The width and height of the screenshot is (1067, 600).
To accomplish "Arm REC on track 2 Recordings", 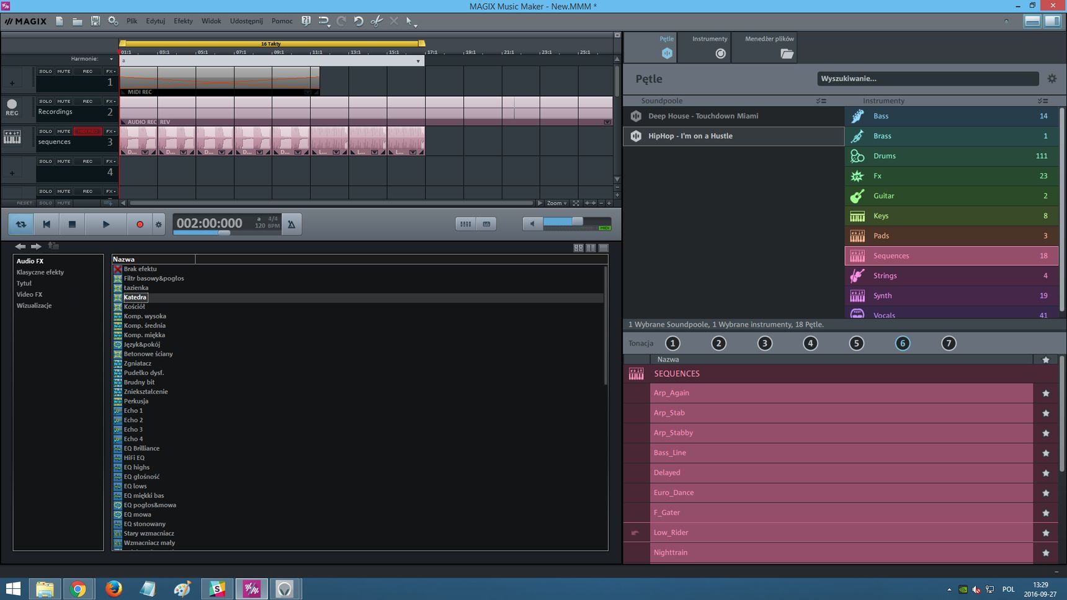I will [87, 101].
